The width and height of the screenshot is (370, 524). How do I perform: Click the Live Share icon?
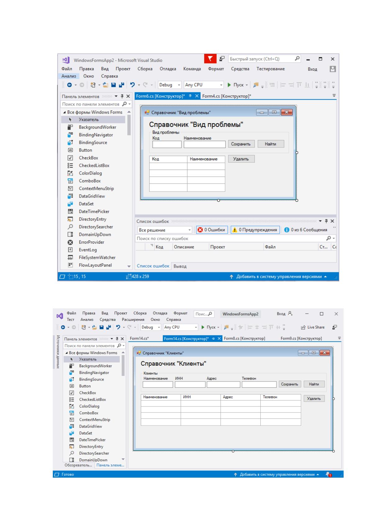(313, 327)
